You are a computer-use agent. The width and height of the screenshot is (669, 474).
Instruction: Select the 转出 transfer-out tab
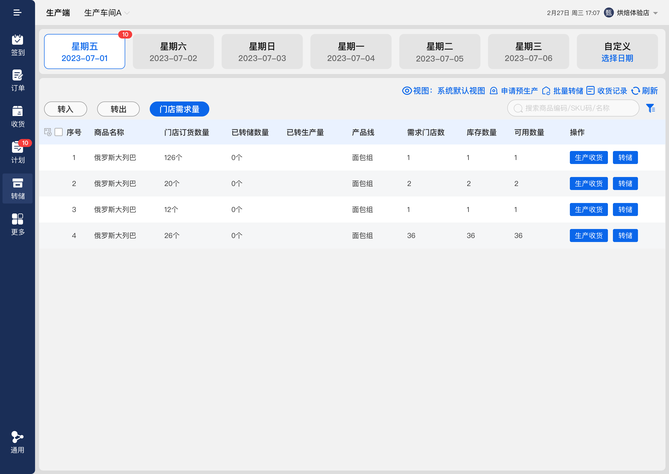118,109
